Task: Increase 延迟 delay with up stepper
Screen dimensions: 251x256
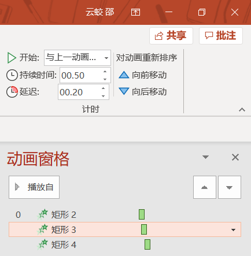Action: pos(104,88)
